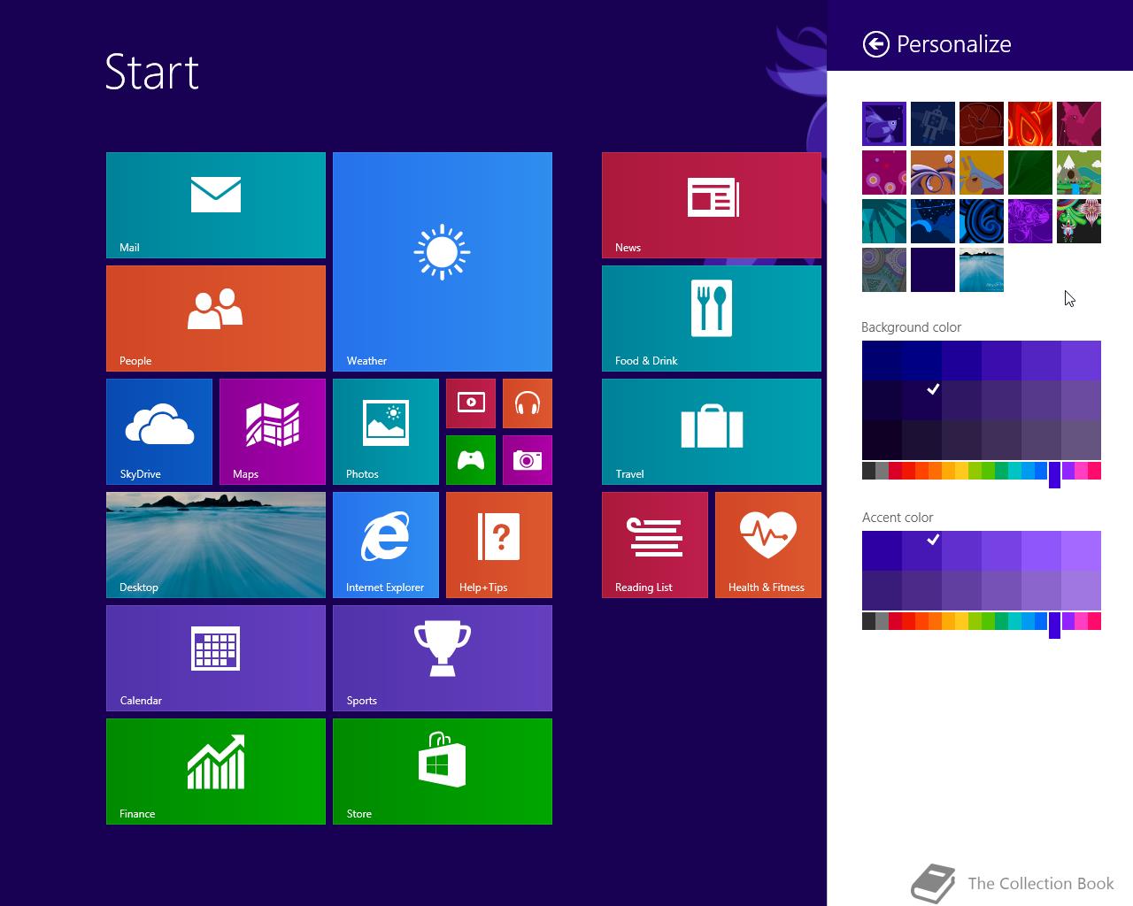Launch the Store tile
Image resolution: width=1133 pixels, height=906 pixels.
click(443, 772)
